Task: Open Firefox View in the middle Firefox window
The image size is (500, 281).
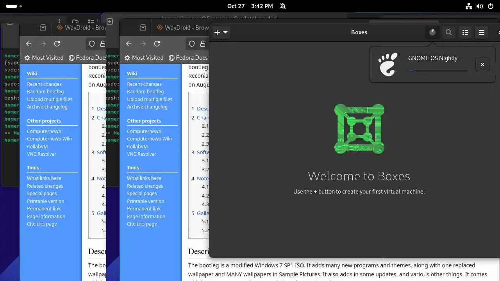Action: (143, 28)
